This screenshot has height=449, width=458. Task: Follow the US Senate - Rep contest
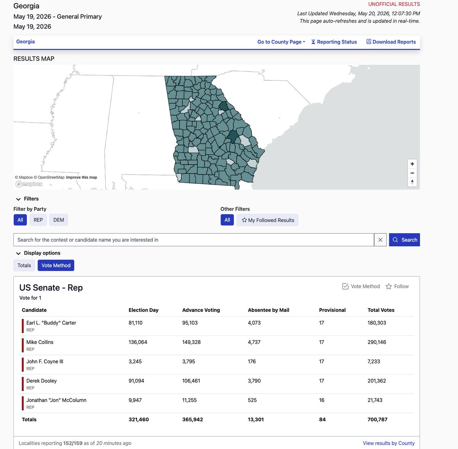(397, 286)
